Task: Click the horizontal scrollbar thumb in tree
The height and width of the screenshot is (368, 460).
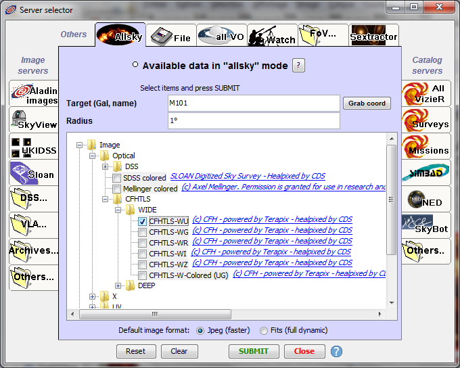Action: (155, 314)
